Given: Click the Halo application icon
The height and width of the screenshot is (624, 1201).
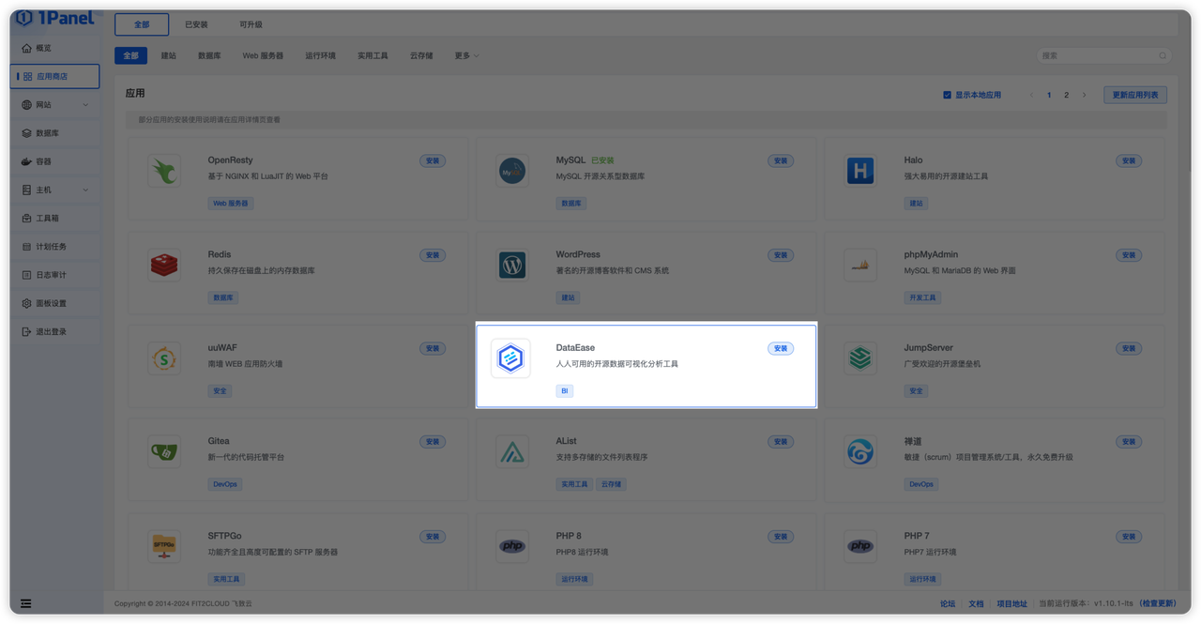Looking at the screenshot, I should click(859, 170).
